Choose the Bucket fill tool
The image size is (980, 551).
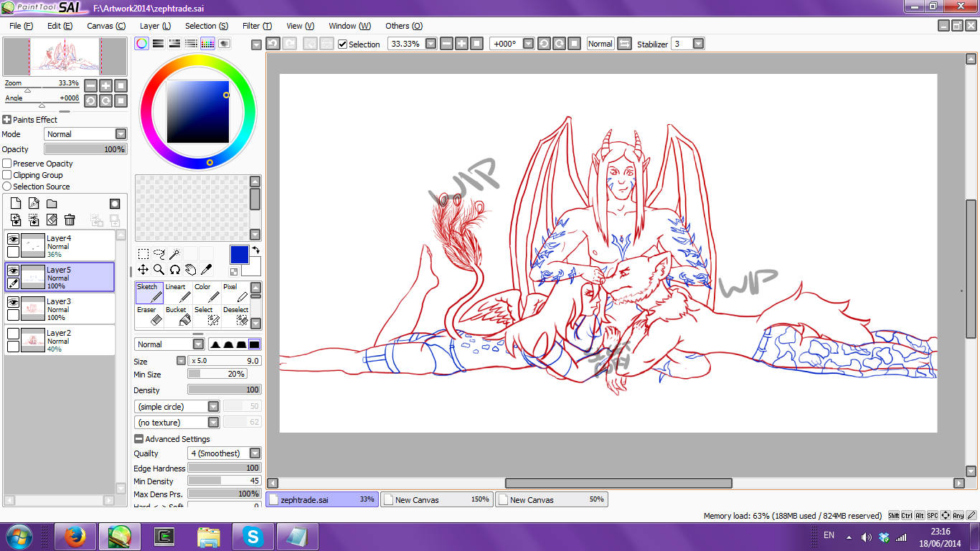(x=176, y=316)
